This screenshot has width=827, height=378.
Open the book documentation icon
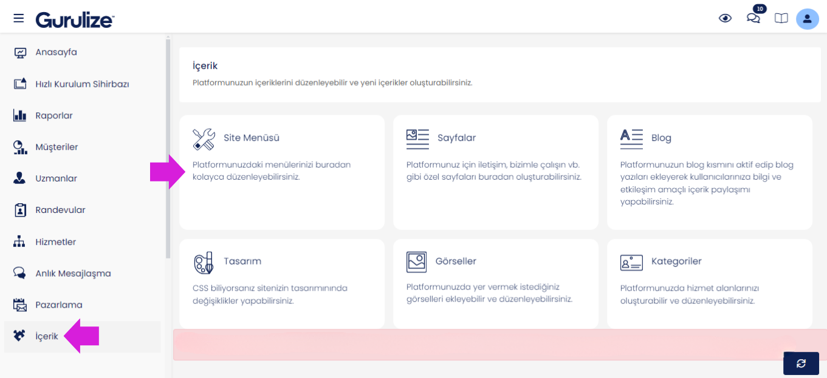tap(781, 18)
